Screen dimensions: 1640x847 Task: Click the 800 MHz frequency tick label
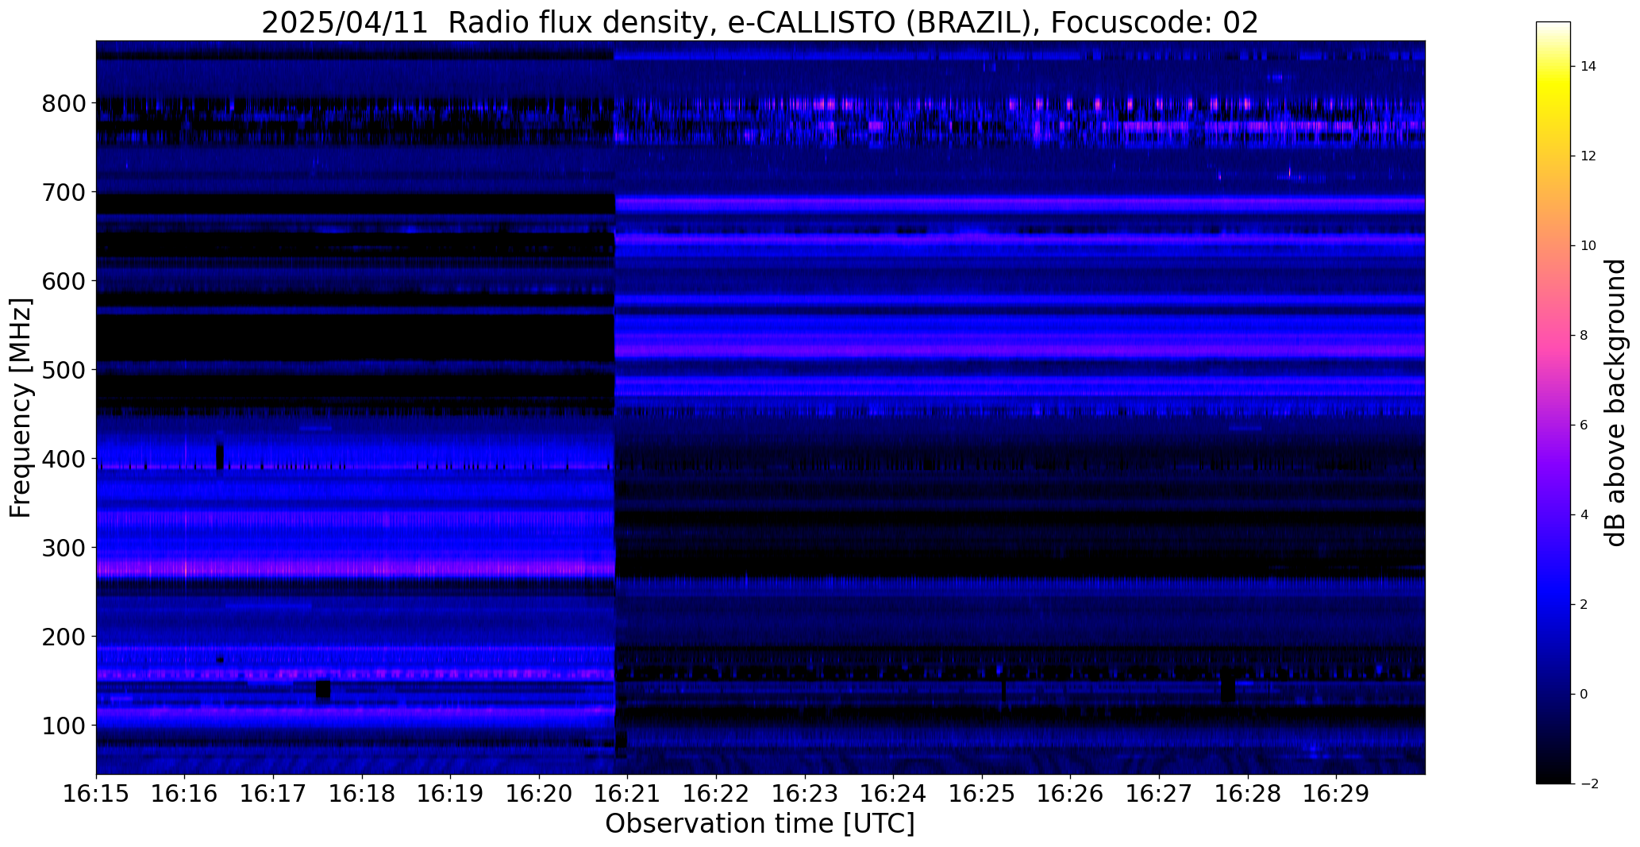pos(63,104)
